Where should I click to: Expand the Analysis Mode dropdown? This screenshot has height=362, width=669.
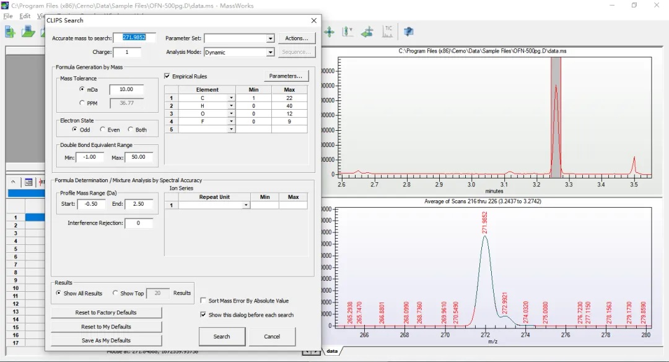coord(270,53)
